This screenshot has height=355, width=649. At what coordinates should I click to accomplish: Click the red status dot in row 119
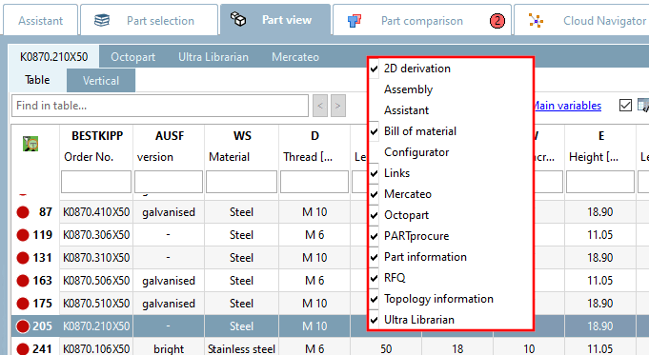coord(23,235)
